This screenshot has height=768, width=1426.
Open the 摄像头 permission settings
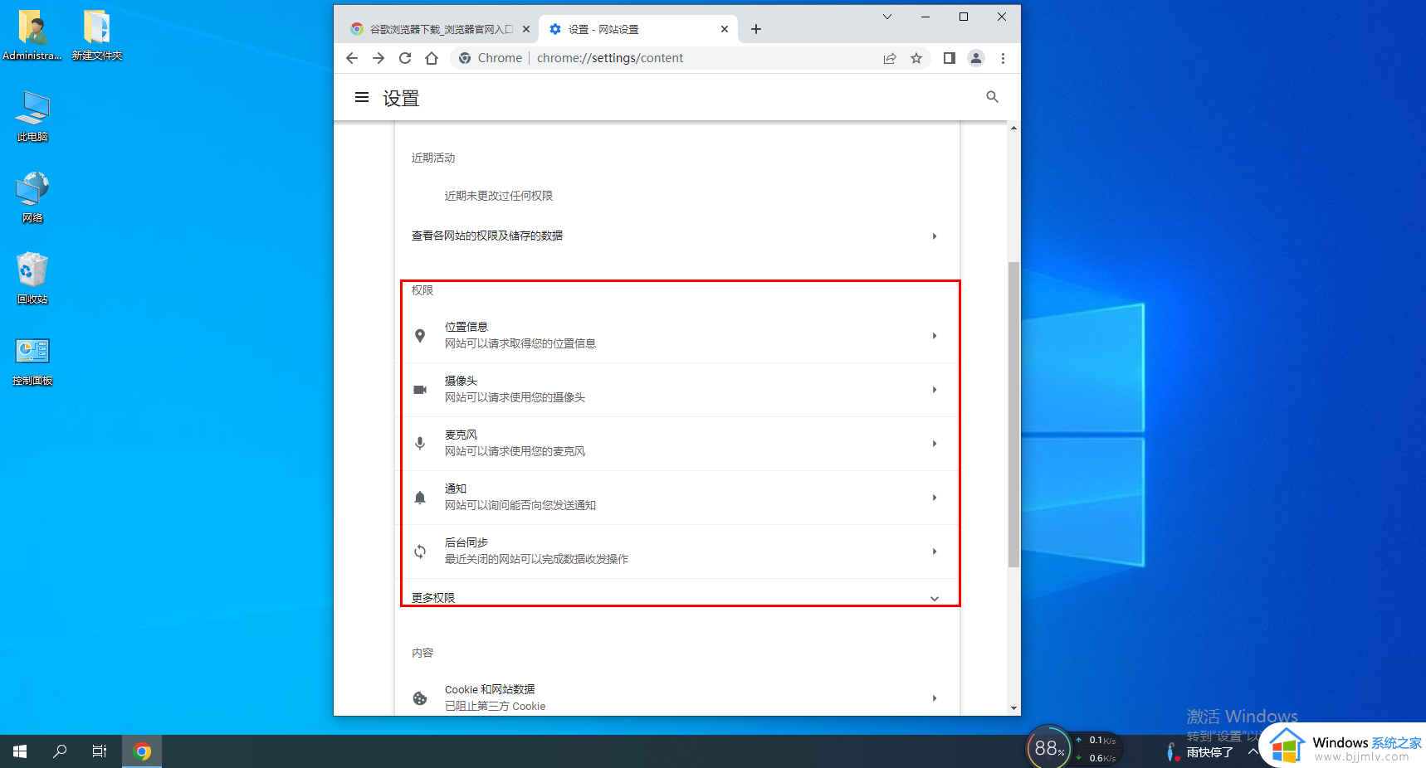point(676,389)
